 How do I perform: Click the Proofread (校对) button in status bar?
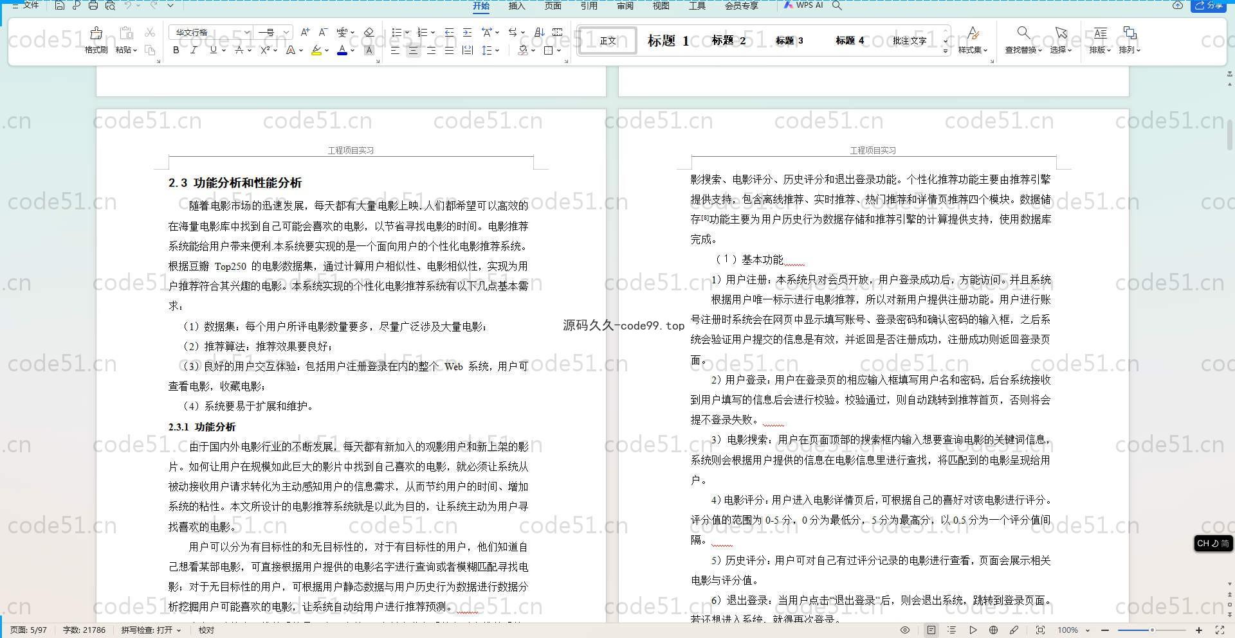pyautogui.click(x=206, y=630)
